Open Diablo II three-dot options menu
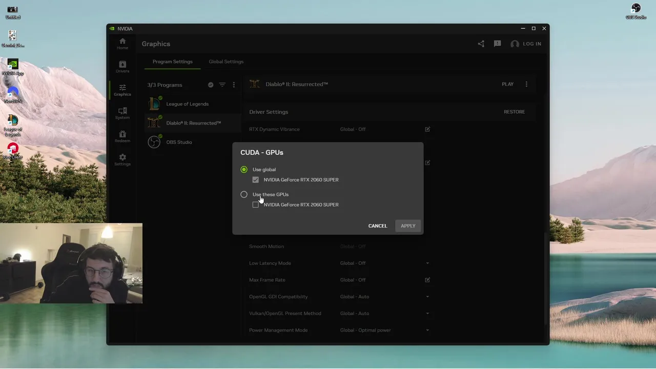This screenshot has width=656, height=369. tap(526, 84)
